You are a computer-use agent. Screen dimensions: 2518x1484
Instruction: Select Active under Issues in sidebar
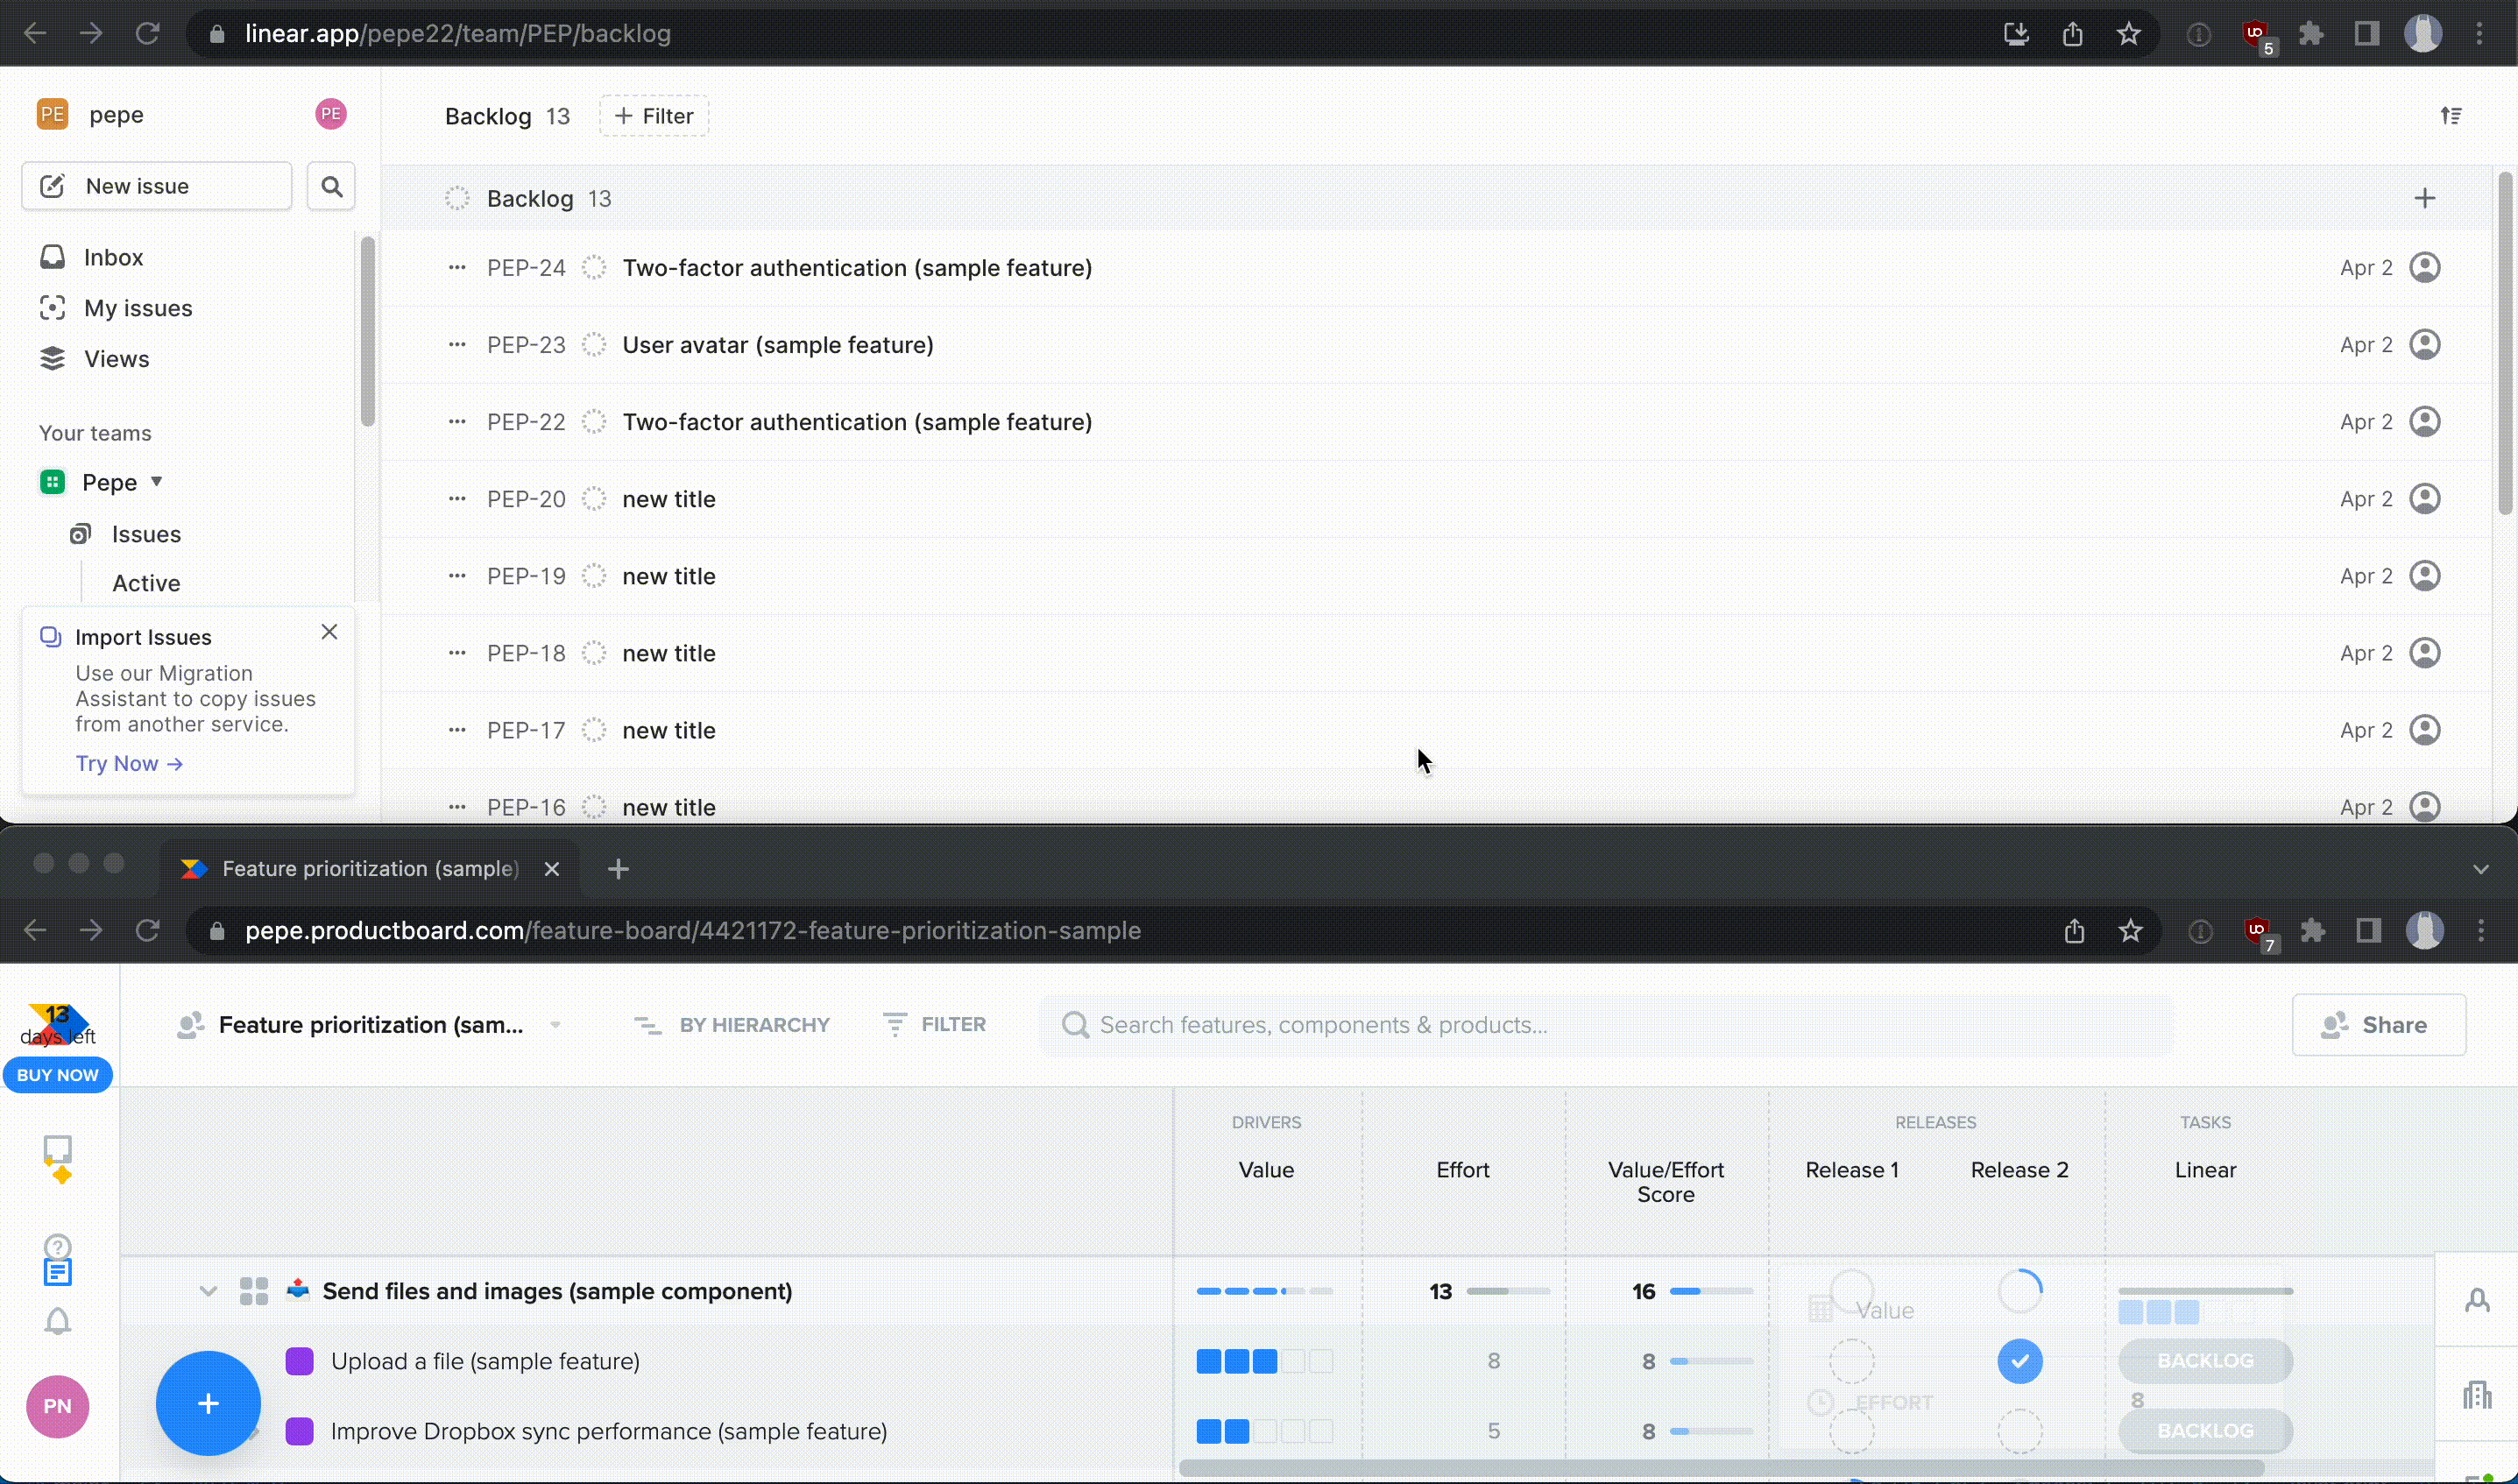[146, 583]
